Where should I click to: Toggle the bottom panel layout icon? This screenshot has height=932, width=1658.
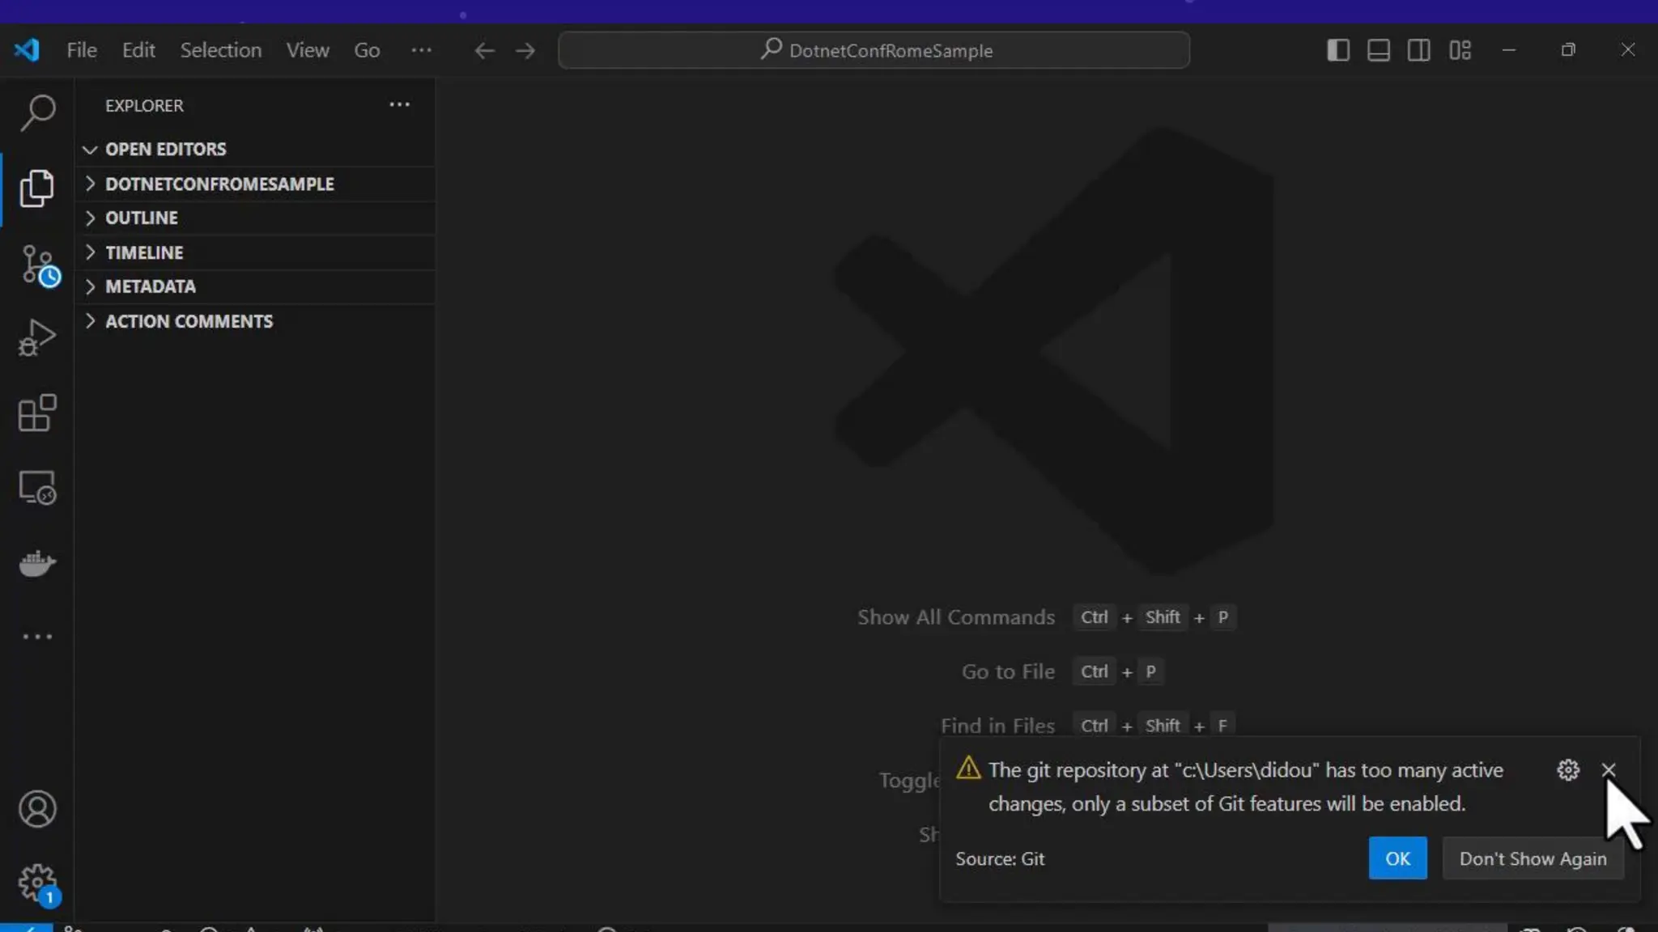coord(1378,50)
